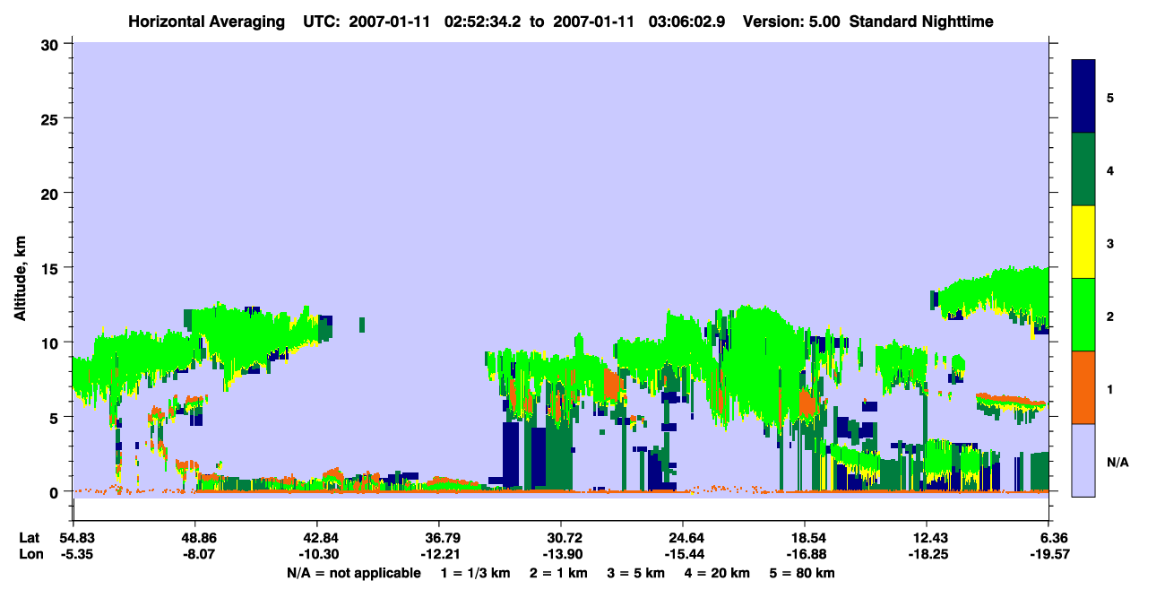
Task: Click the 'Lon' row label
Action: 30,554
